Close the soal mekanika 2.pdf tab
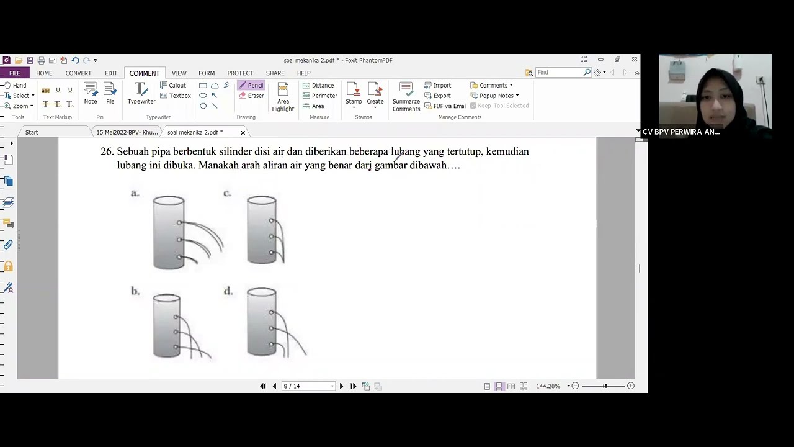This screenshot has width=794, height=447. 243,132
